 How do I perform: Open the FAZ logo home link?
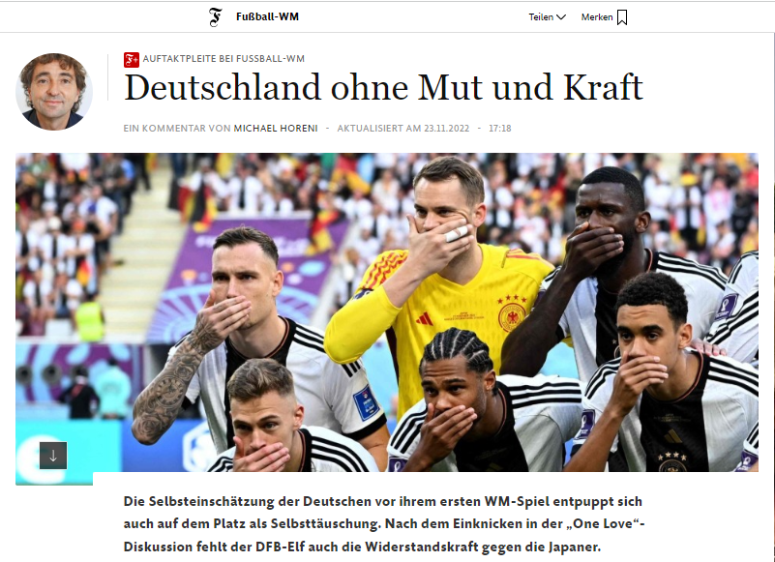(x=215, y=16)
